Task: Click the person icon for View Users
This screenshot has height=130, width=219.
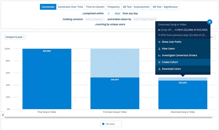Action: click(159, 49)
